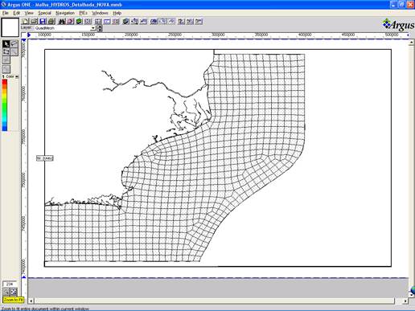
Task: Open the Help menu
Action: pos(117,13)
